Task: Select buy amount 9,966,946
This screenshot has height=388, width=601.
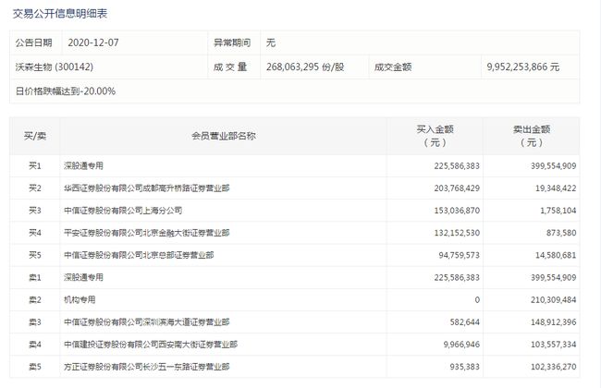Action: click(461, 345)
